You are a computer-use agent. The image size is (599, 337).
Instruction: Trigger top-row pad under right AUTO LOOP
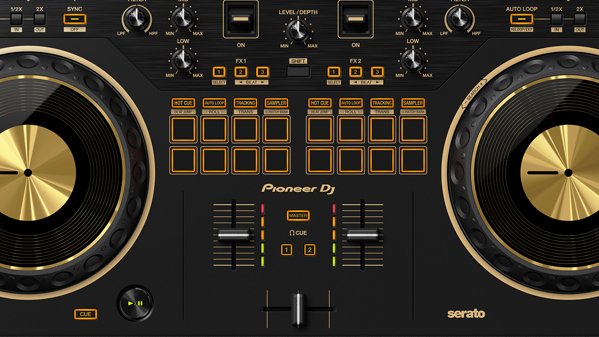(351, 129)
